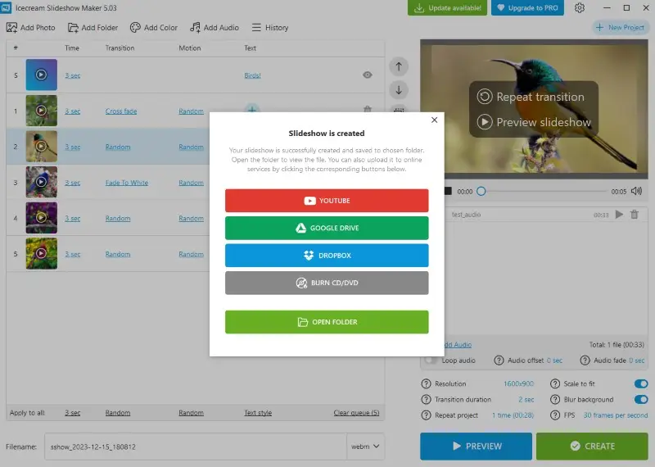Viewport: 655px width, 467px height.
Task: Change the resolution value 1600x900
Action: [518, 383]
